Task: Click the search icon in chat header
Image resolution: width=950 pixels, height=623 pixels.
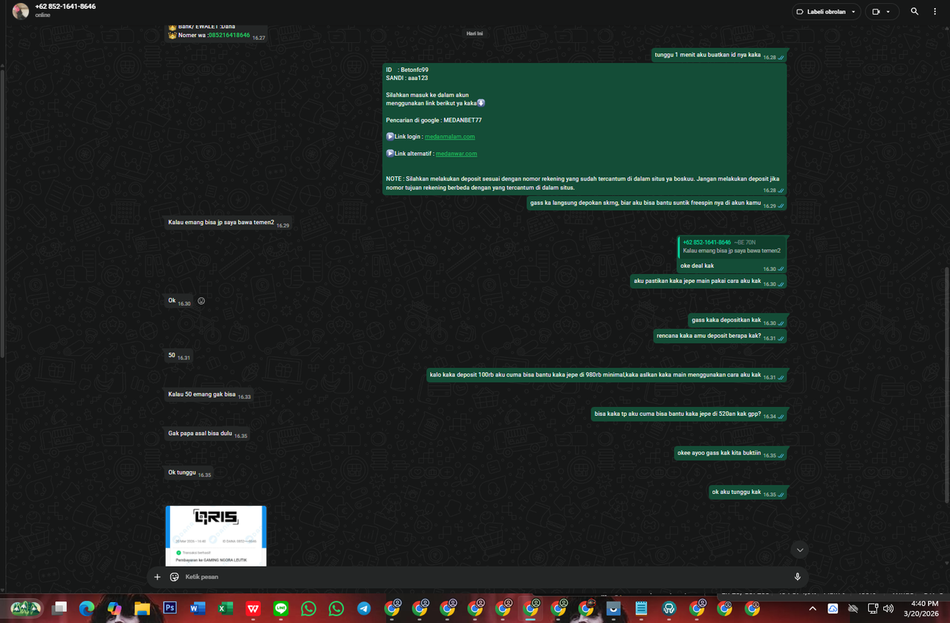Action: (914, 12)
